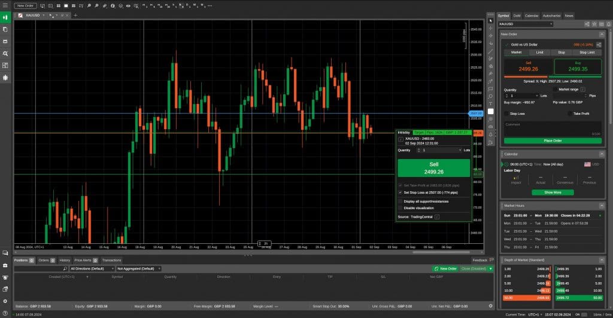Select the trend line drawing tool
The width and height of the screenshot is (613, 318).
pyautogui.click(x=491, y=51)
